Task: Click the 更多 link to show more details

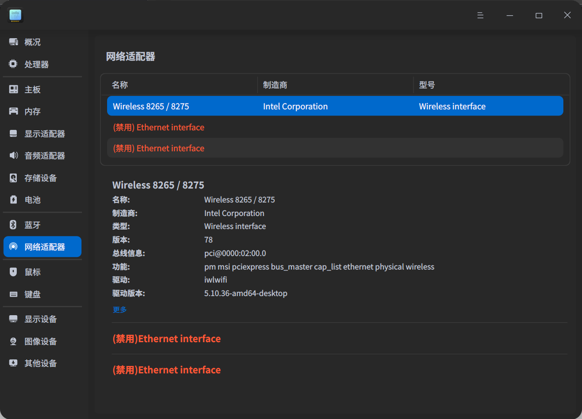Action: coord(120,310)
